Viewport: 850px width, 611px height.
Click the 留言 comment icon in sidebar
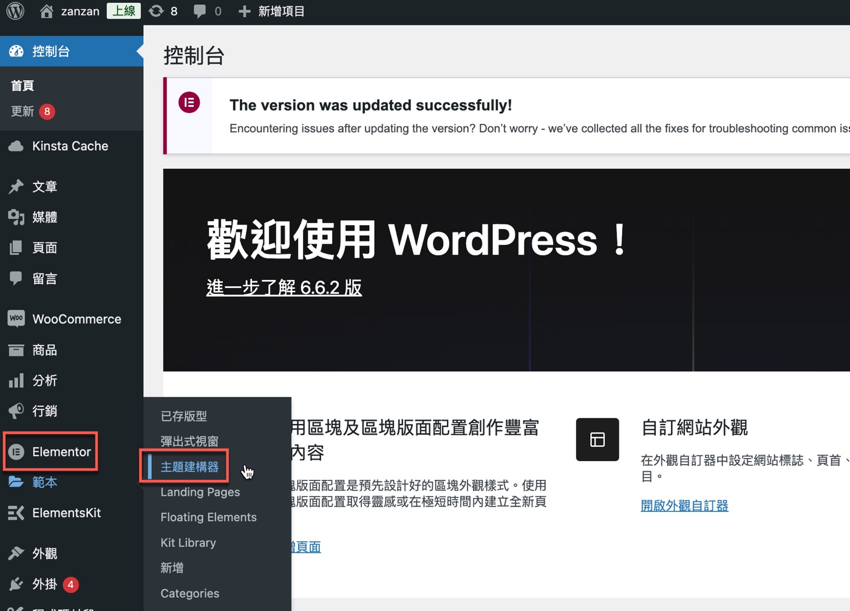(16, 278)
